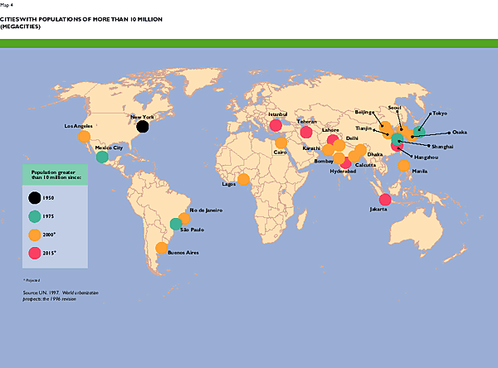Select the orange Los Angeles marker

point(84,138)
